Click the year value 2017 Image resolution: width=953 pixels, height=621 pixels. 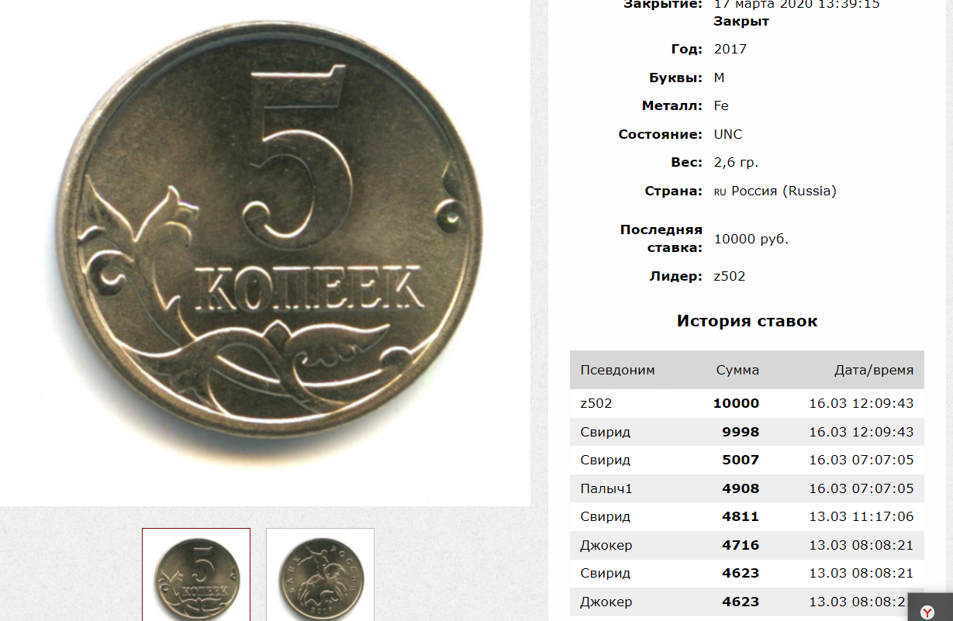tap(730, 49)
